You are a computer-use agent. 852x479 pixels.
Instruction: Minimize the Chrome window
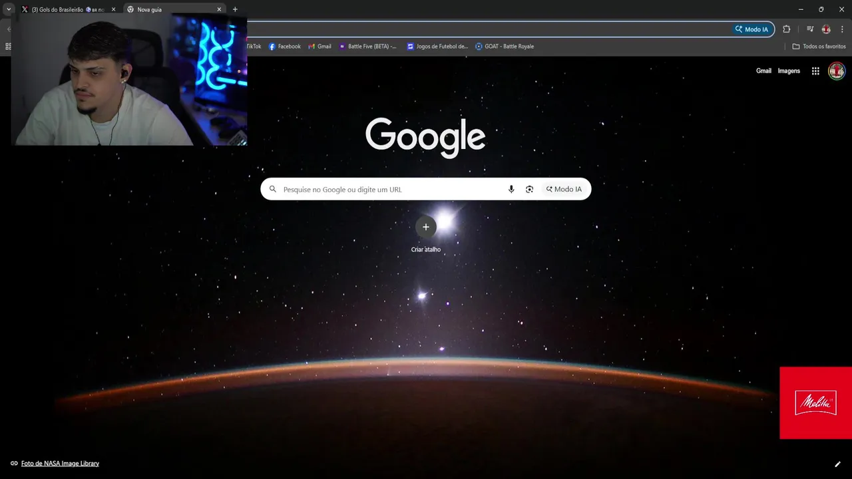[801, 9]
